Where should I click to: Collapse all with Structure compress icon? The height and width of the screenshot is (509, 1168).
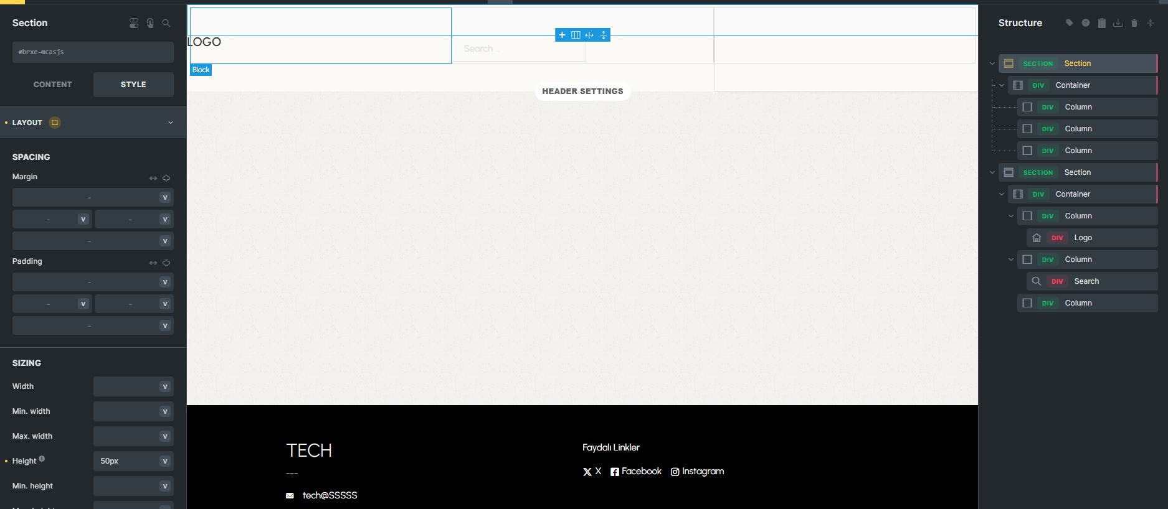tap(1151, 23)
